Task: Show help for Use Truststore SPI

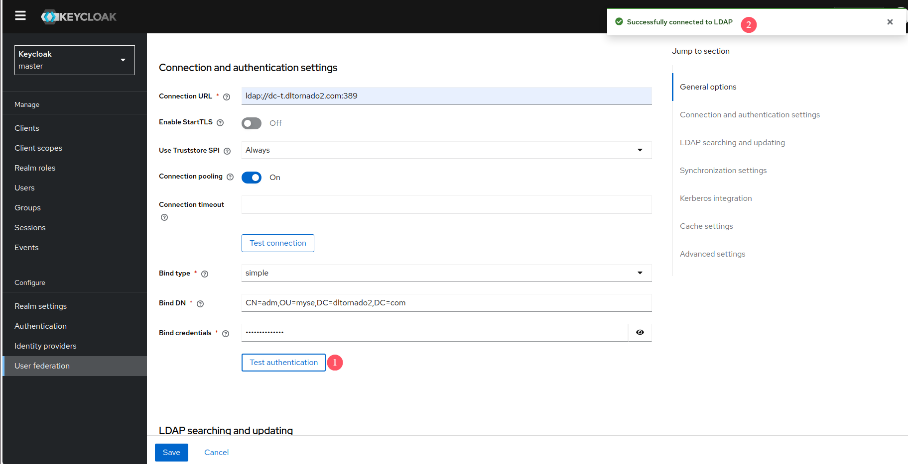Action: tap(227, 151)
